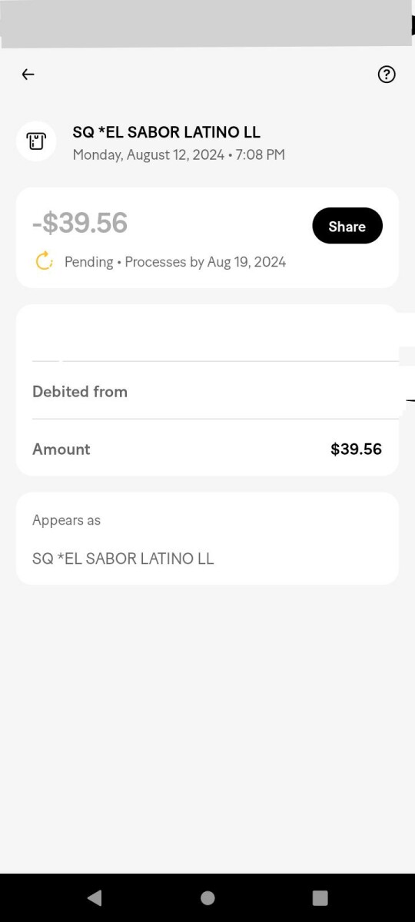Select the Appears as merchant descriptor text
415x922 pixels.
pyautogui.click(x=123, y=559)
